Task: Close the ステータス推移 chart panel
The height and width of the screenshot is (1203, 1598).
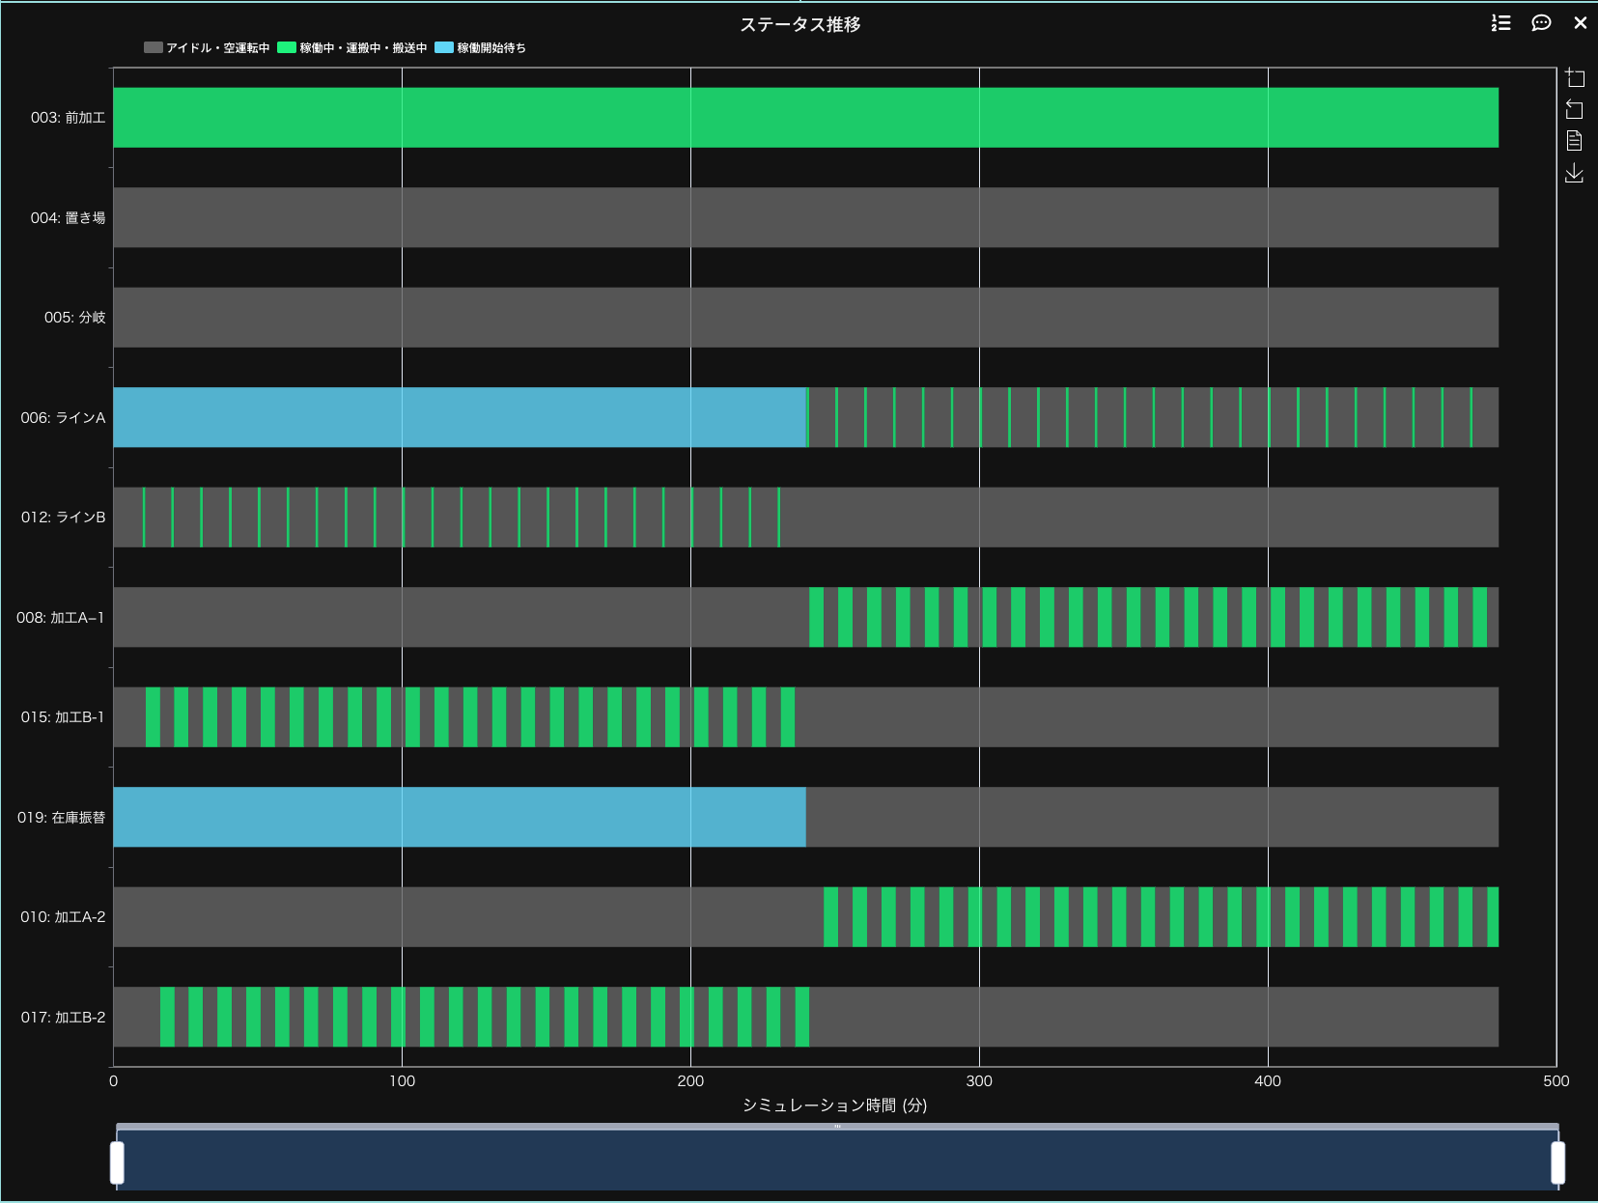Action: point(1581,23)
